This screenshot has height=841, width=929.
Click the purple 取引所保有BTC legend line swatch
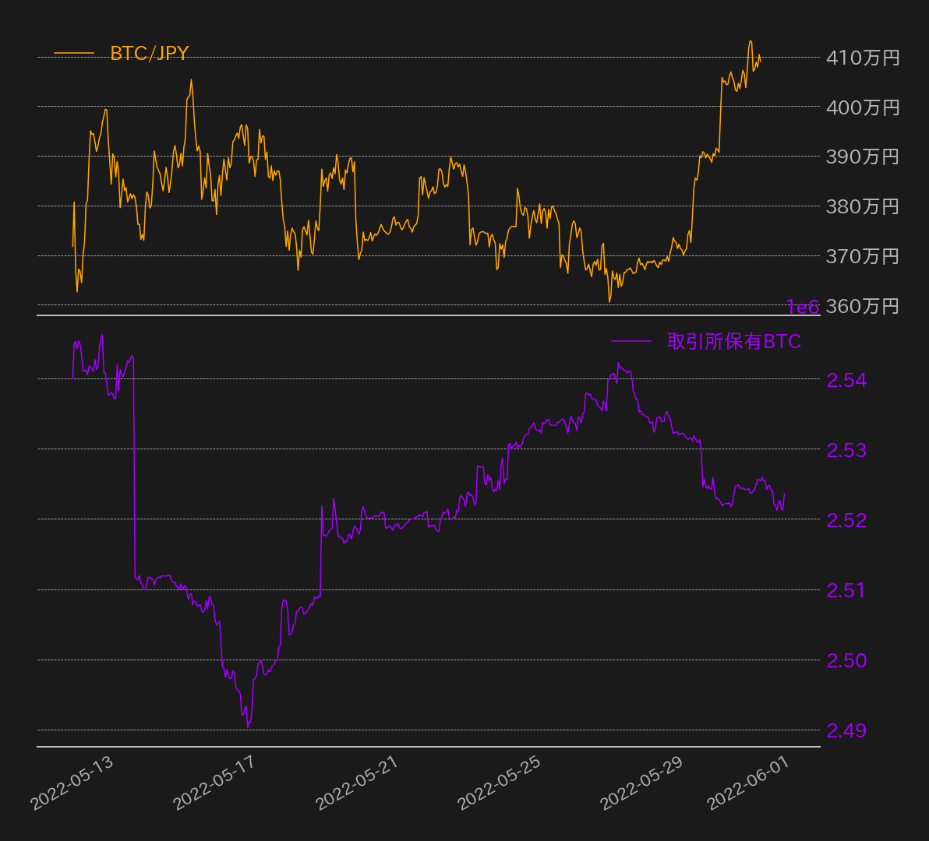pos(631,341)
